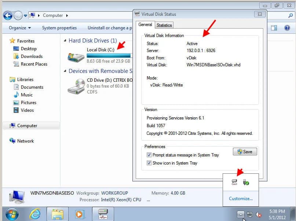This screenshot has height=221, width=296.
Task: Select the CD Drive (D:) icon
Action: click(76, 86)
